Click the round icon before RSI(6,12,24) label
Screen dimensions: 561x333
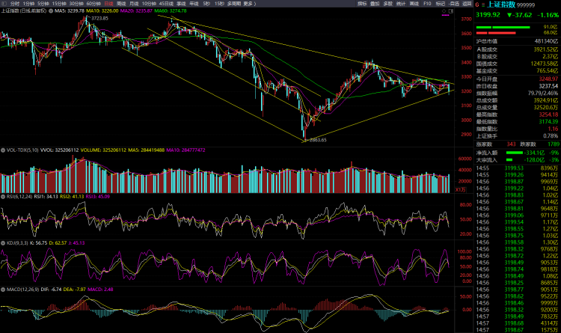click(x=2, y=197)
